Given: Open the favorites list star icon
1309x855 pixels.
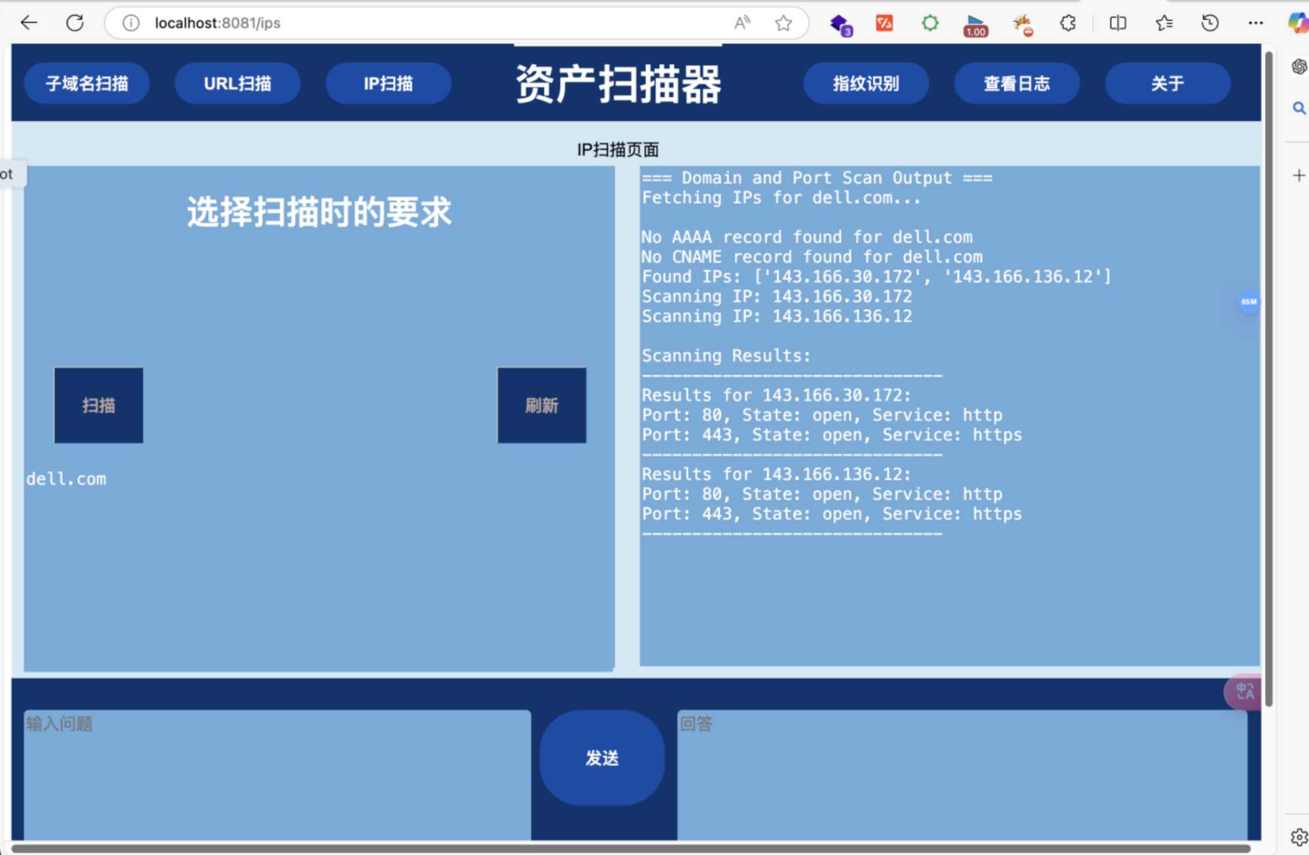Looking at the screenshot, I should coord(1164,23).
